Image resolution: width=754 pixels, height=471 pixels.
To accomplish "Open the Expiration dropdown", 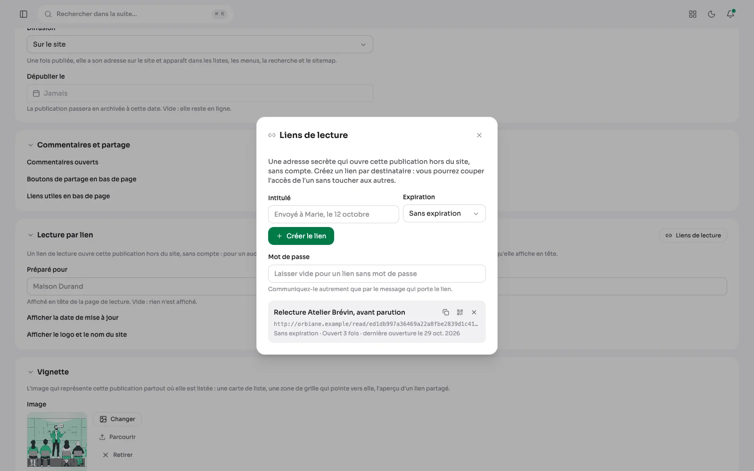I will [444, 213].
